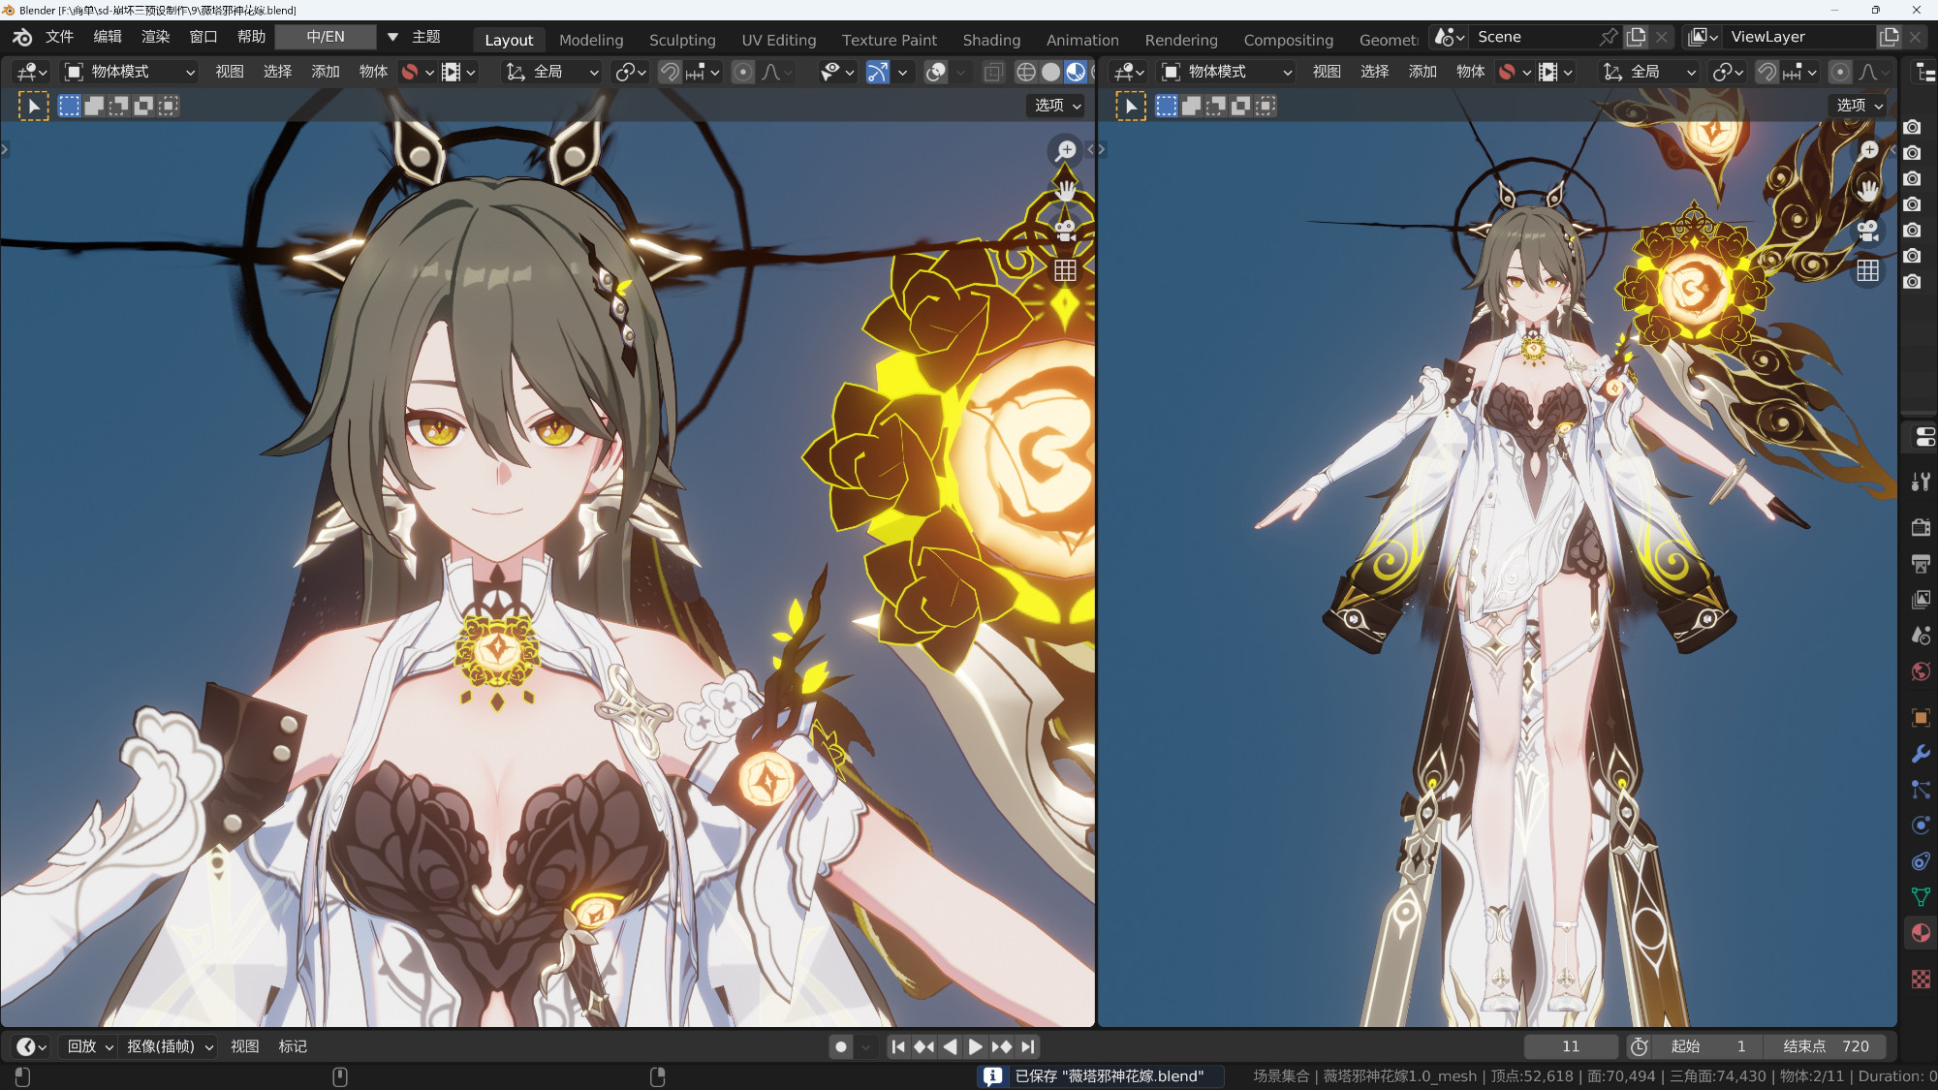The image size is (1938, 1090).
Task: Click the pan hand icon in right viewport
Action: (x=1867, y=190)
